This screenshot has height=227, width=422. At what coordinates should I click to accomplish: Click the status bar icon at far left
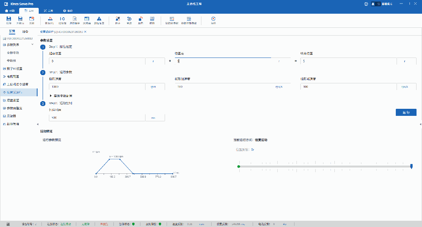click(x=8, y=224)
